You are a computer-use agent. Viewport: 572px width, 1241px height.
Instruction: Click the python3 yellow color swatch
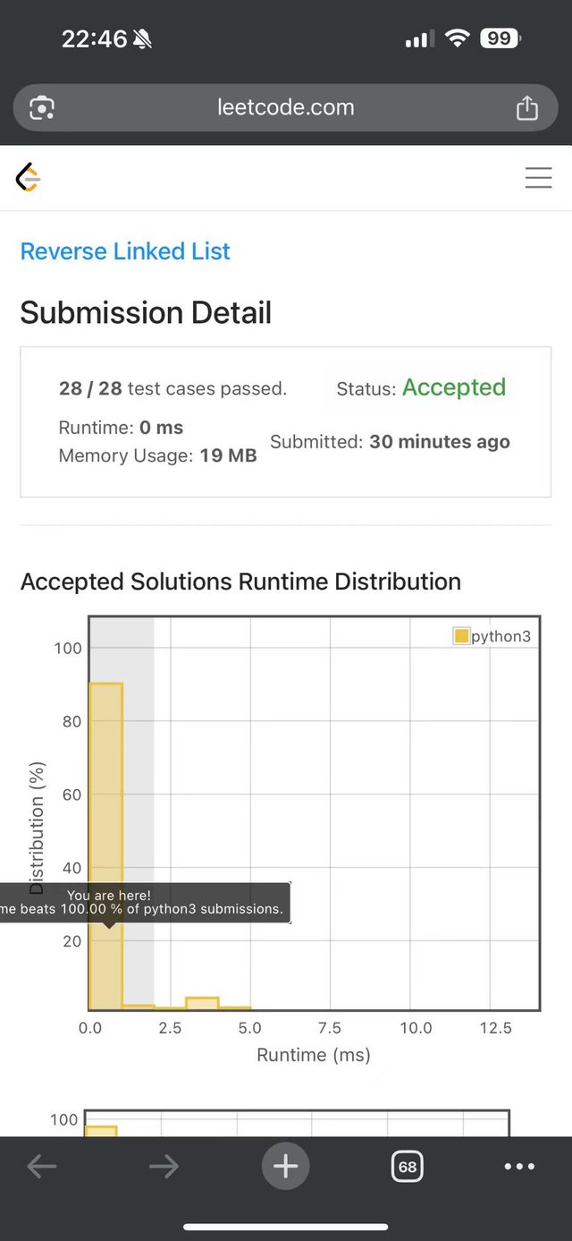click(461, 636)
